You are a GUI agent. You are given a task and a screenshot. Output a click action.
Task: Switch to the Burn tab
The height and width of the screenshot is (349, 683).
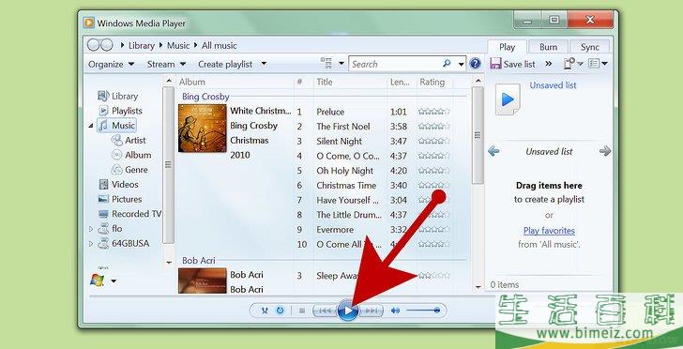[x=548, y=47]
